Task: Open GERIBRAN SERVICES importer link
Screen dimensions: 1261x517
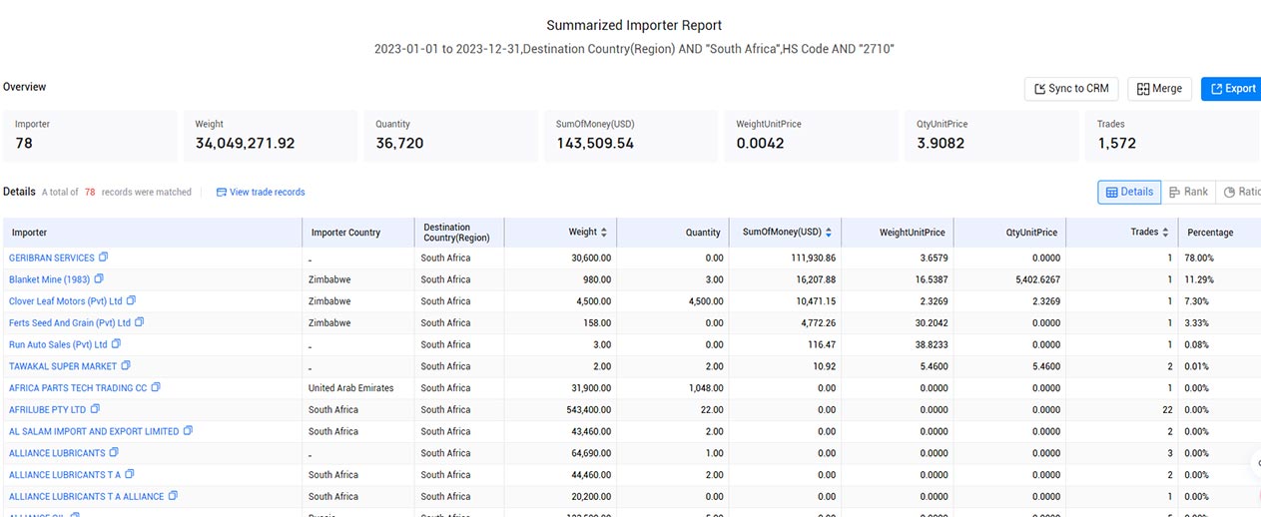Action: (52, 258)
